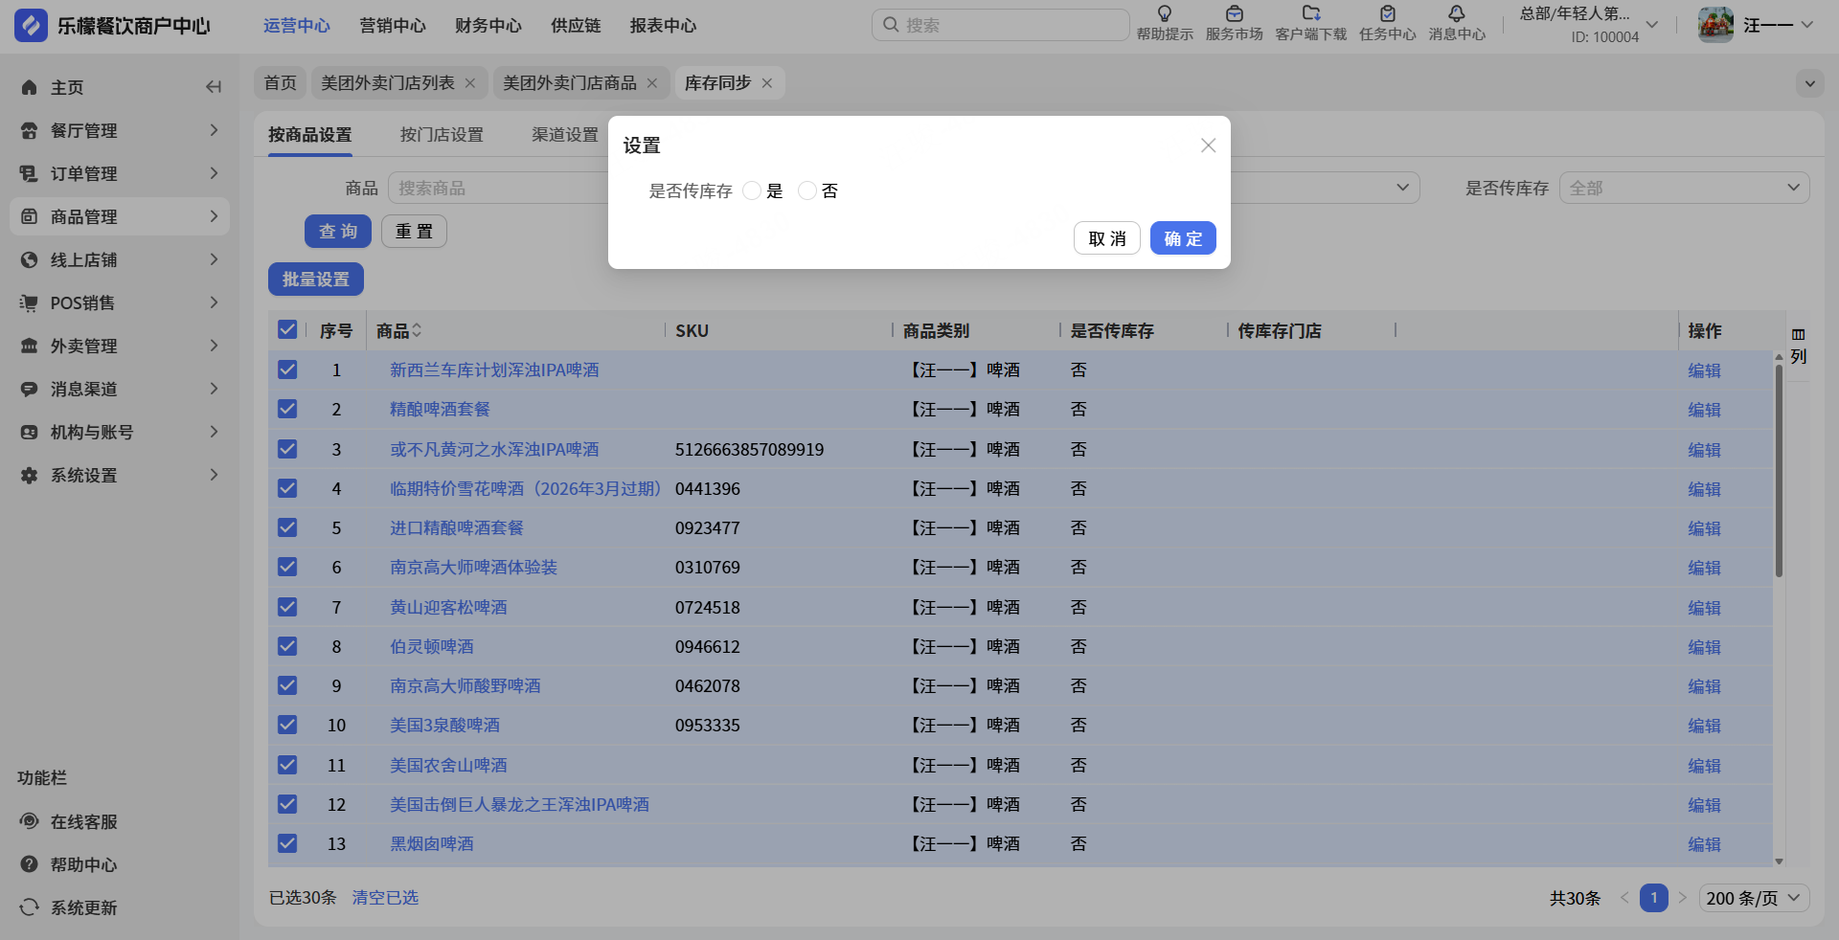Click the 客户端下载 icon
Viewport: 1839px width, 940px height.
(1310, 14)
